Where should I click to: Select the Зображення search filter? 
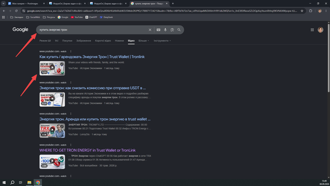tap(84, 41)
